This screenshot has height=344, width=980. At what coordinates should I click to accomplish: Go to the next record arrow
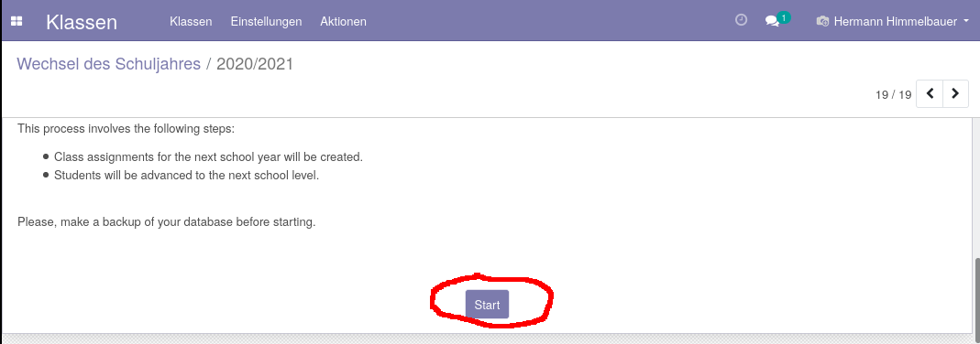pyautogui.click(x=955, y=93)
